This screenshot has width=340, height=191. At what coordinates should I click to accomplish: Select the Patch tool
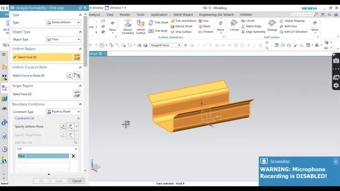tap(204, 26)
